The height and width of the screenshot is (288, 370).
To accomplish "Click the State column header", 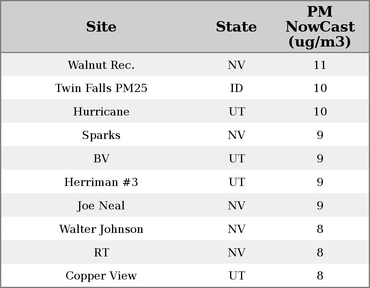I will pyautogui.click(x=236, y=27).
